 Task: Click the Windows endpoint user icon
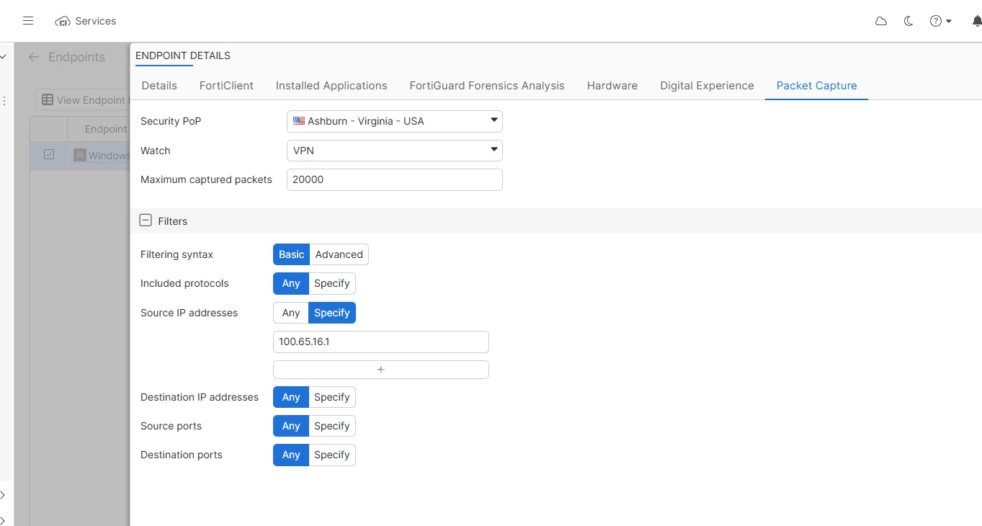[x=80, y=155]
